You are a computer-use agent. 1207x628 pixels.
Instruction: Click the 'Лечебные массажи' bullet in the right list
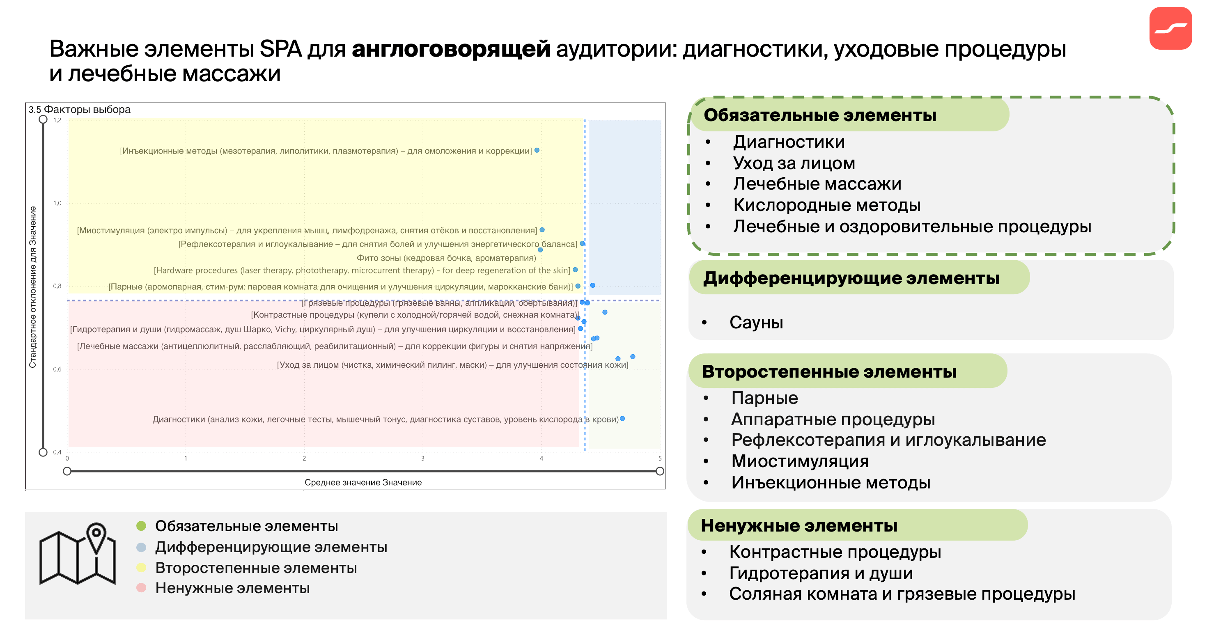coord(817,184)
